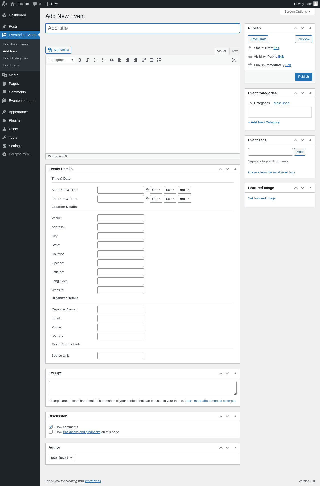Move the Excerpt panel up

pyautogui.click(x=221, y=373)
